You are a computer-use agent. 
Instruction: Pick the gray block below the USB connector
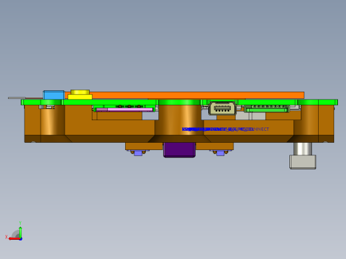tap(251, 116)
